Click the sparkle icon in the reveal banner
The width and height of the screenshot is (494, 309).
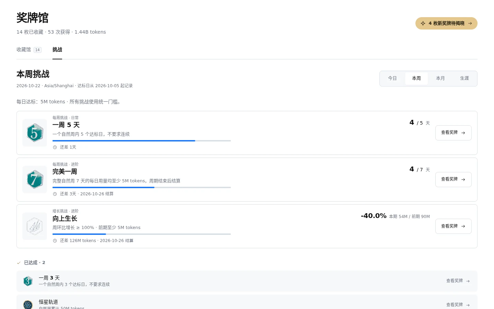pos(423,23)
